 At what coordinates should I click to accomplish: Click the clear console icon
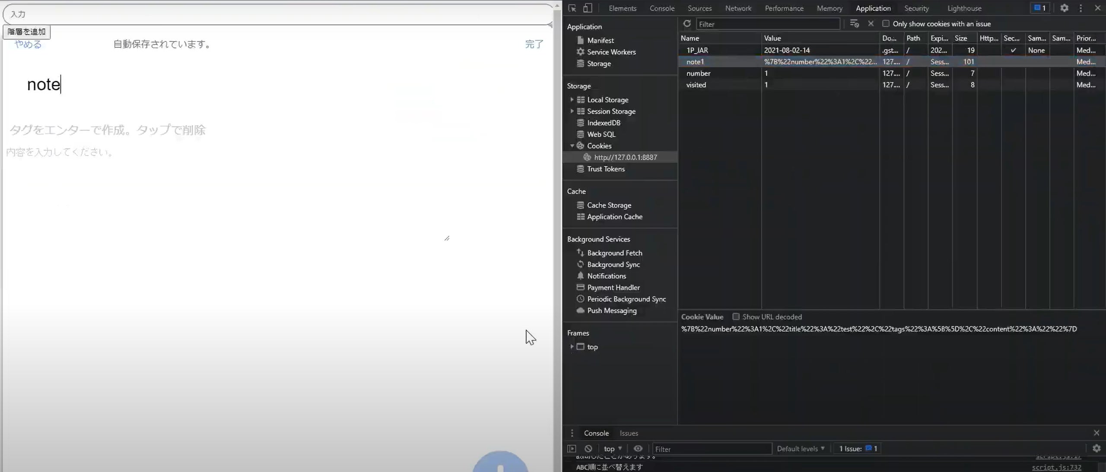588,449
